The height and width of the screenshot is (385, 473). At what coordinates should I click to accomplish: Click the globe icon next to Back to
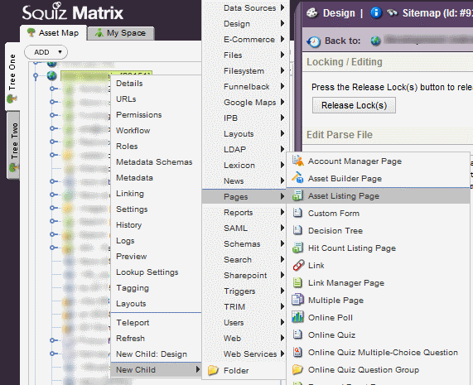(375, 41)
